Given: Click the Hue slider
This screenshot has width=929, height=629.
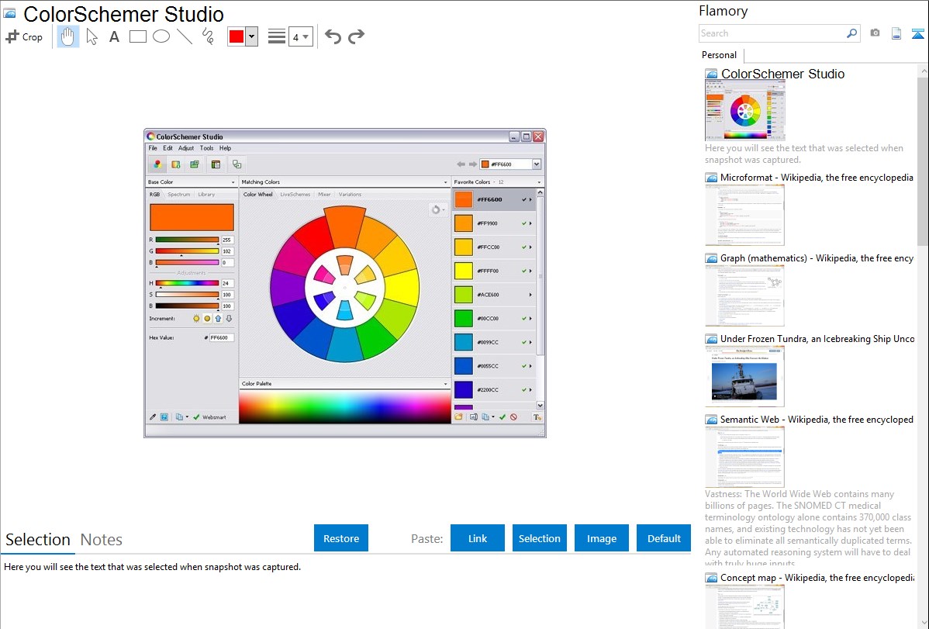Looking at the screenshot, I should (x=187, y=283).
